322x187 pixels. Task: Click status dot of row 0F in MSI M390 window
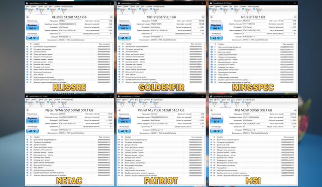pyautogui.click(x=211, y=176)
